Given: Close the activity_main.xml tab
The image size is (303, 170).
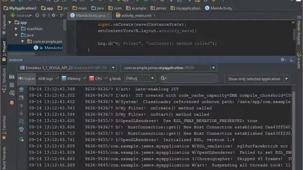Looking at the screenshot, I should click(x=154, y=16).
